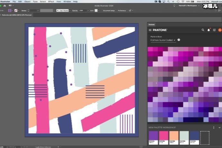Open palette workspace three-dot options menu
The width and height of the screenshot is (222, 148).
tap(214, 127)
